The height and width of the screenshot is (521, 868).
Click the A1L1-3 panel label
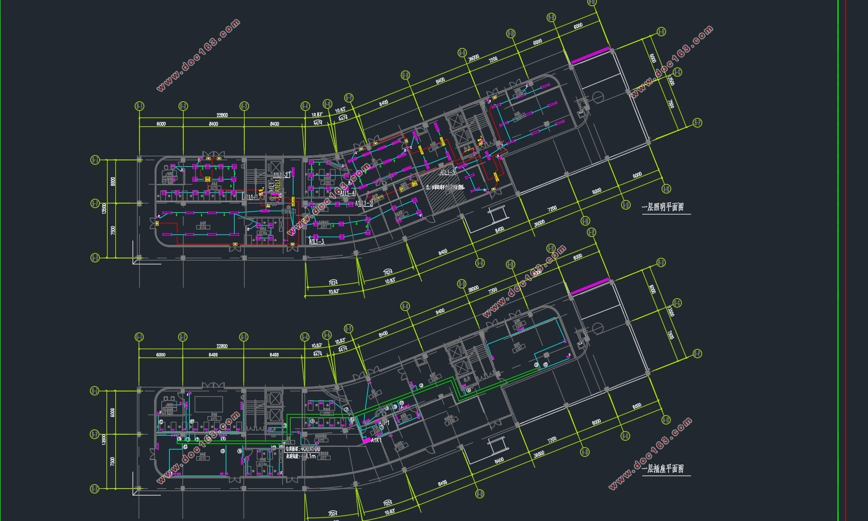317,242
